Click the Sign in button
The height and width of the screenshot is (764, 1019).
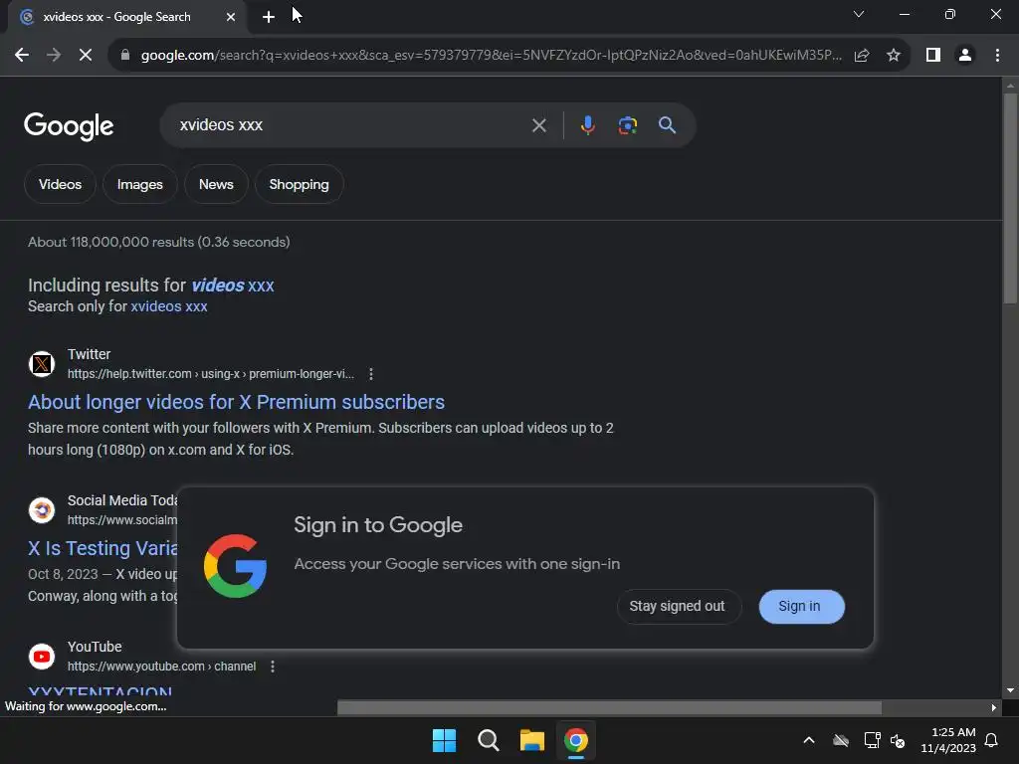tap(800, 606)
